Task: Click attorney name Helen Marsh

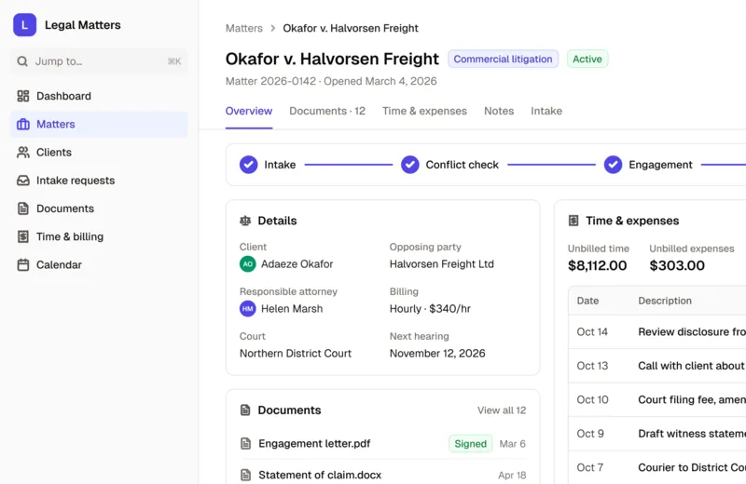Action: coord(292,309)
